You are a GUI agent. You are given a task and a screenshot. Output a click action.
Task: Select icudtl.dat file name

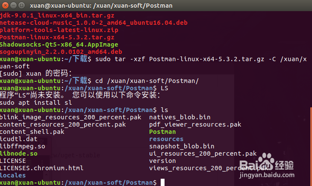pyautogui.click(x=18, y=139)
